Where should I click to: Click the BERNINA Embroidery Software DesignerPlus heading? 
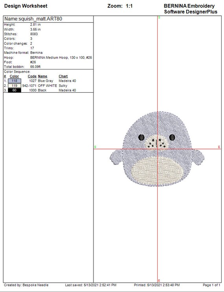click(190, 9)
